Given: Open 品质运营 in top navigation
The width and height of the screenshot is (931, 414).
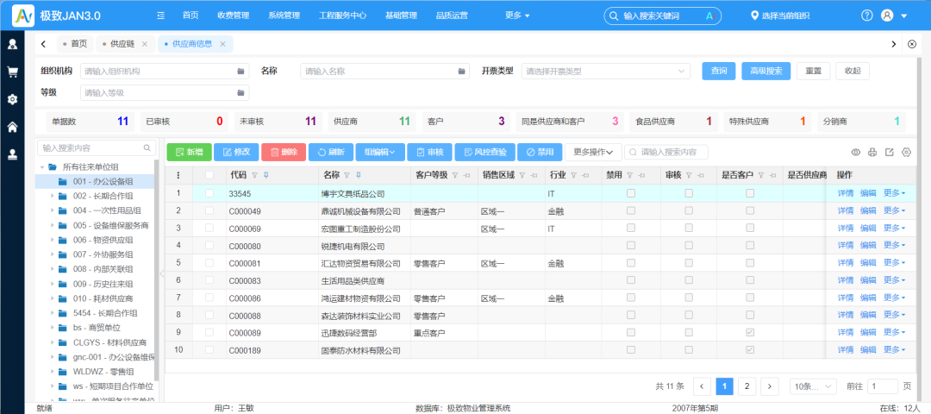Looking at the screenshot, I should click(451, 16).
